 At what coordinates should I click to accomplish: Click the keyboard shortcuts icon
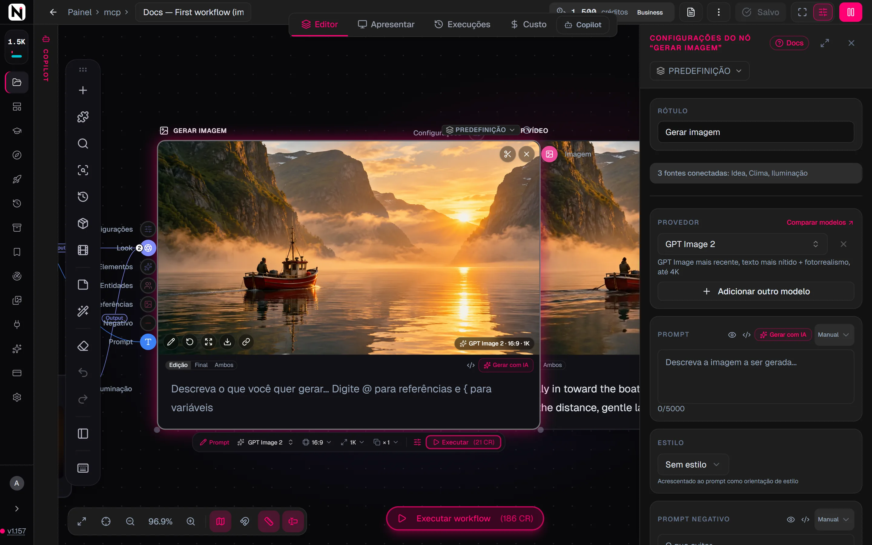pyautogui.click(x=83, y=468)
